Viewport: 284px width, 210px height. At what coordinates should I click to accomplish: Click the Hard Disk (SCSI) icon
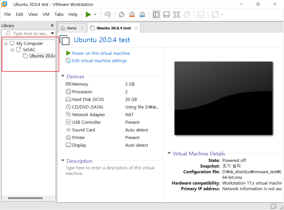click(68, 99)
